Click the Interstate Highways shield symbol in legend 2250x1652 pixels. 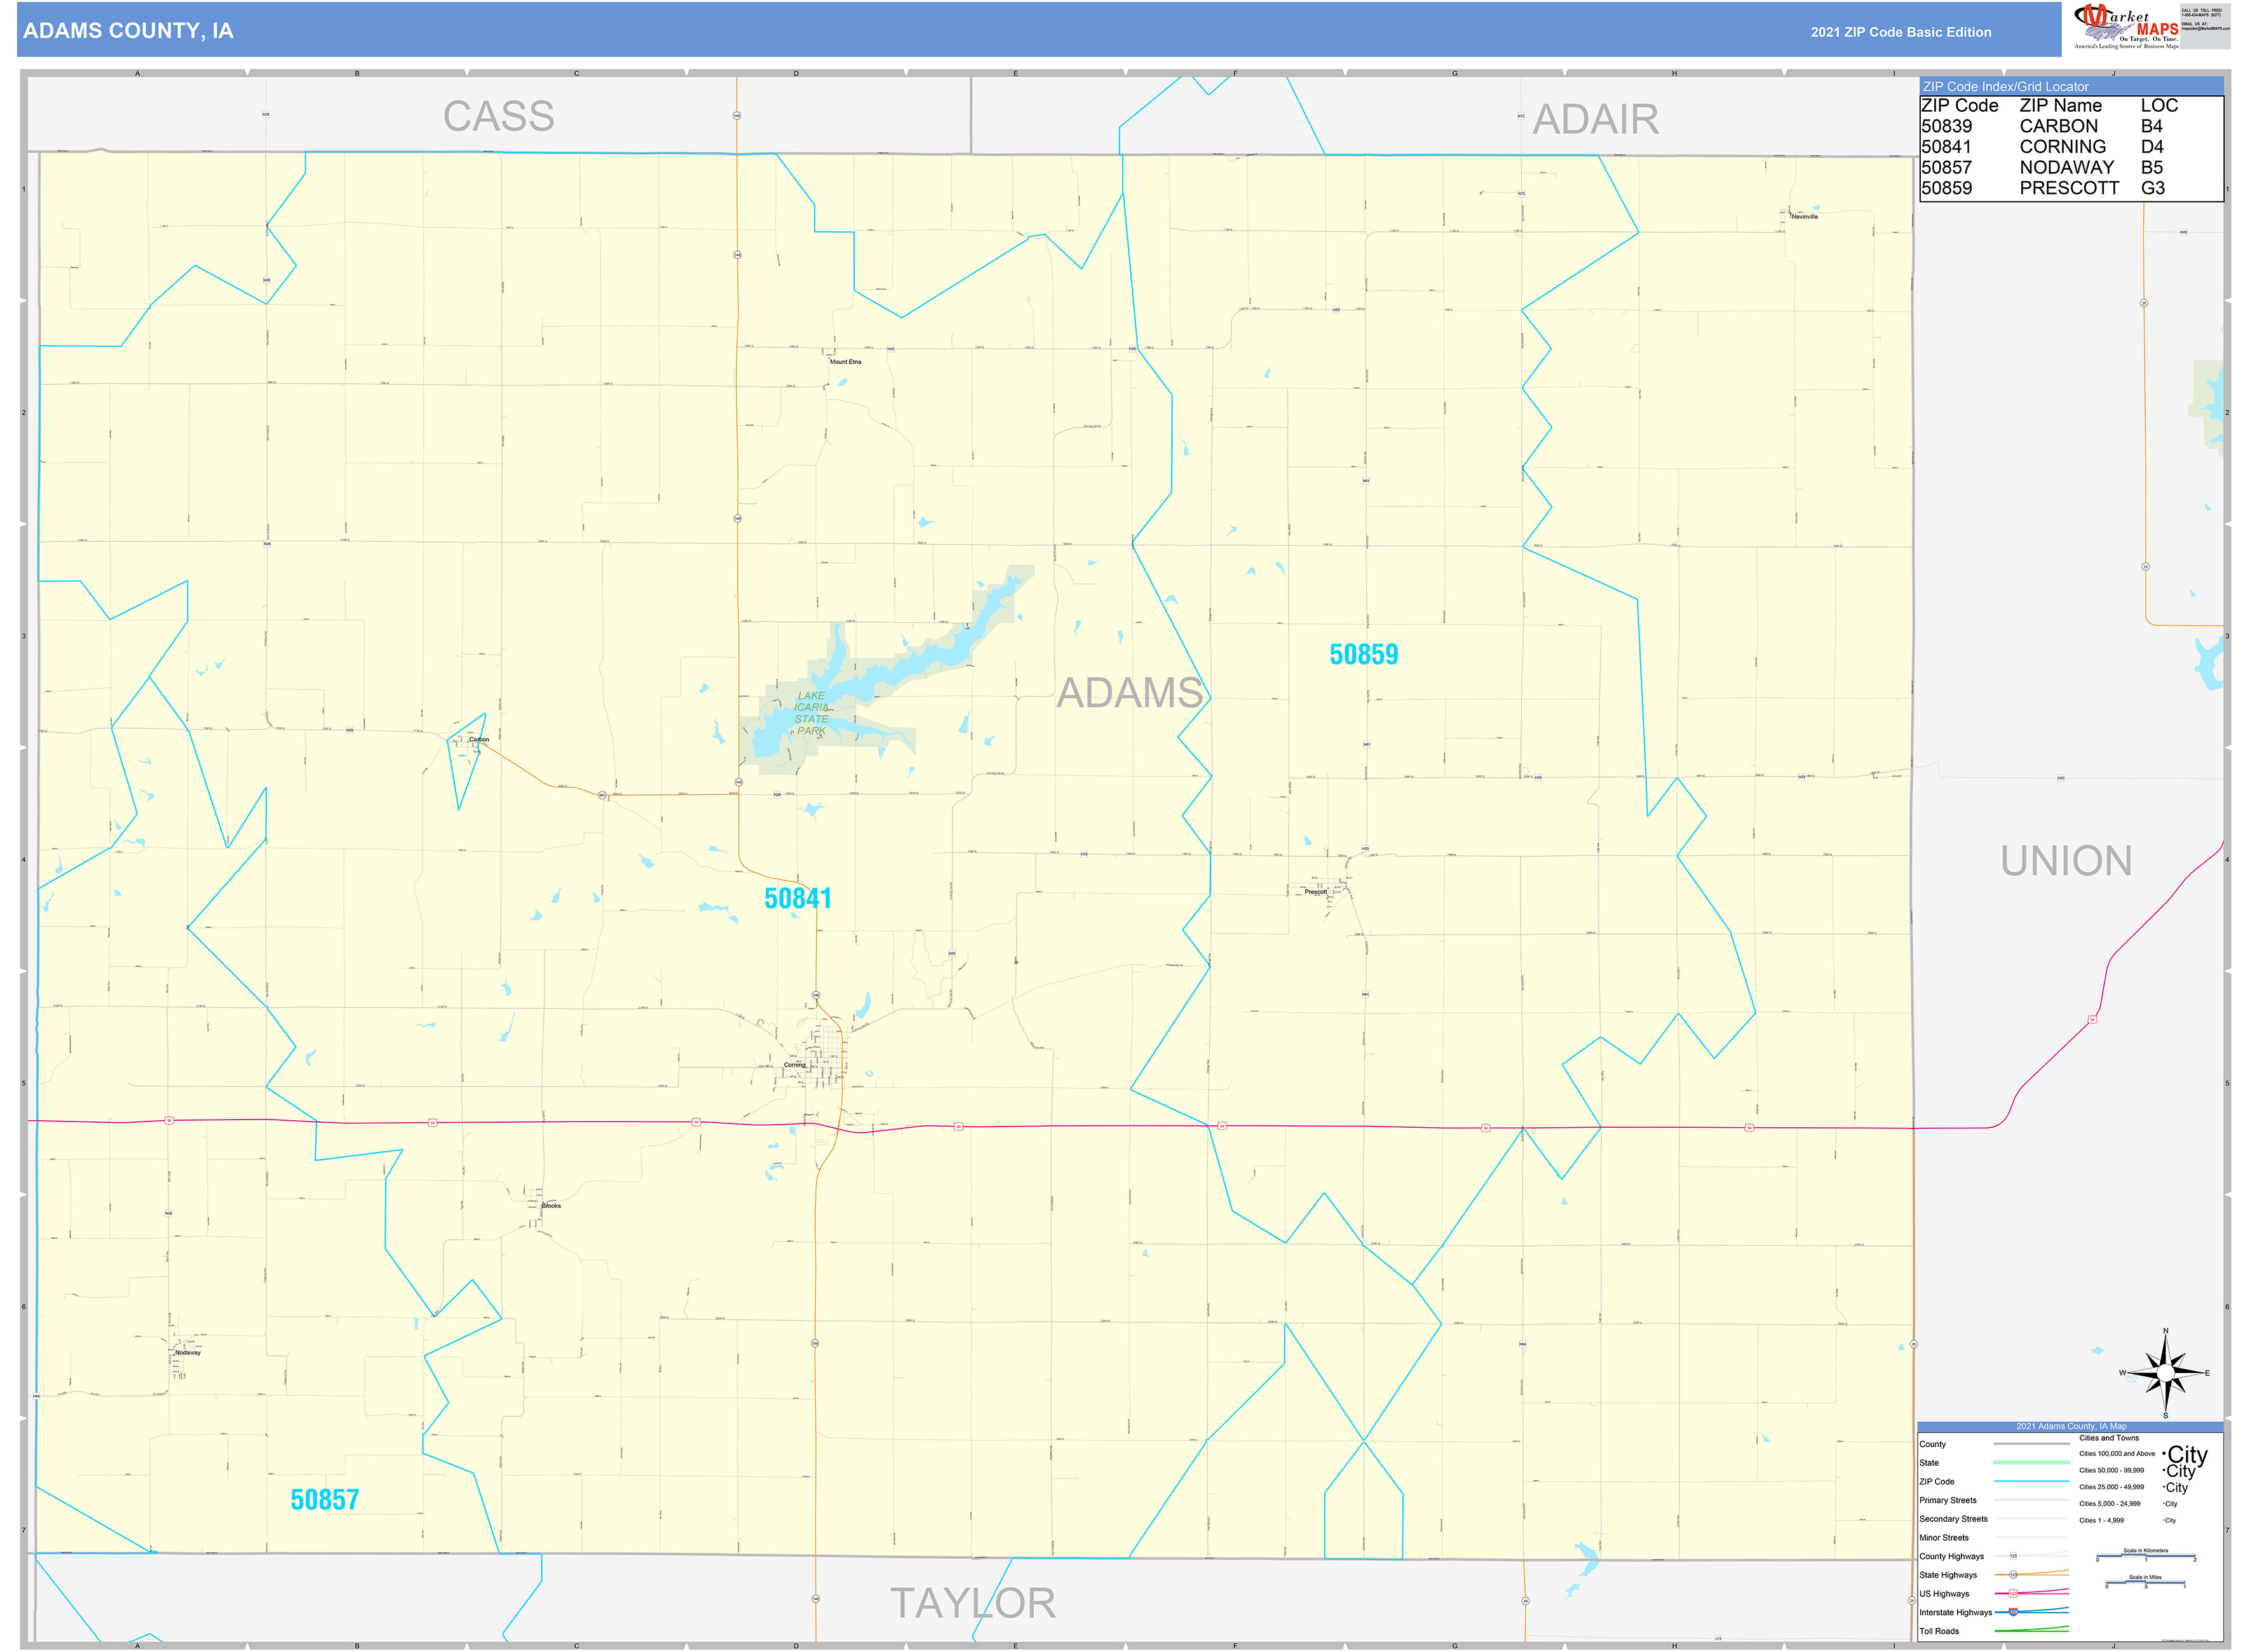pyautogui.click(x=2013, y=1611)
